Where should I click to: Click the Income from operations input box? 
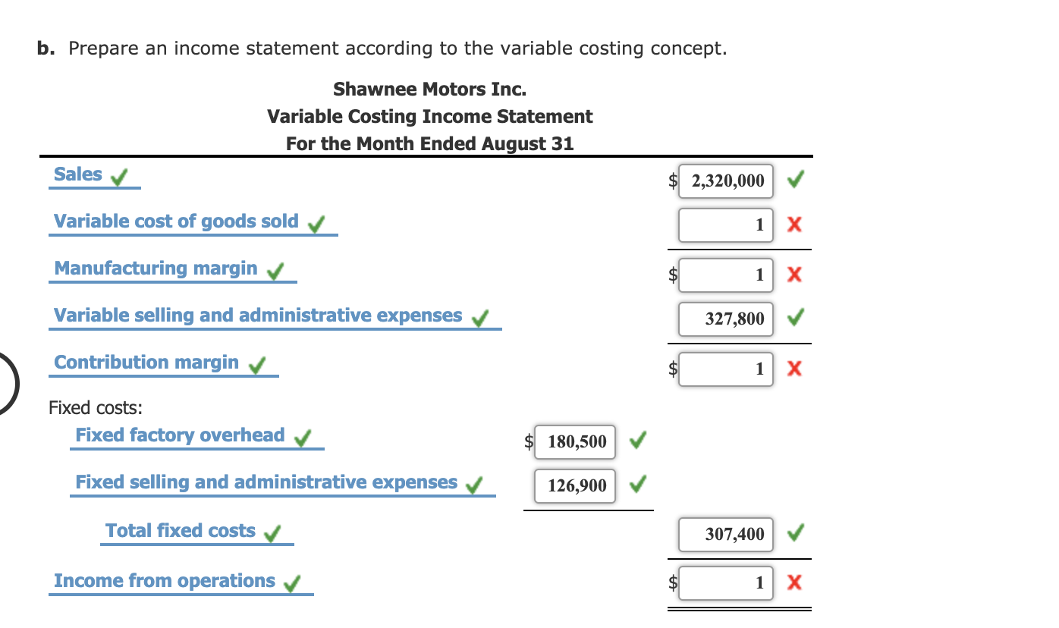click(725, 582)
